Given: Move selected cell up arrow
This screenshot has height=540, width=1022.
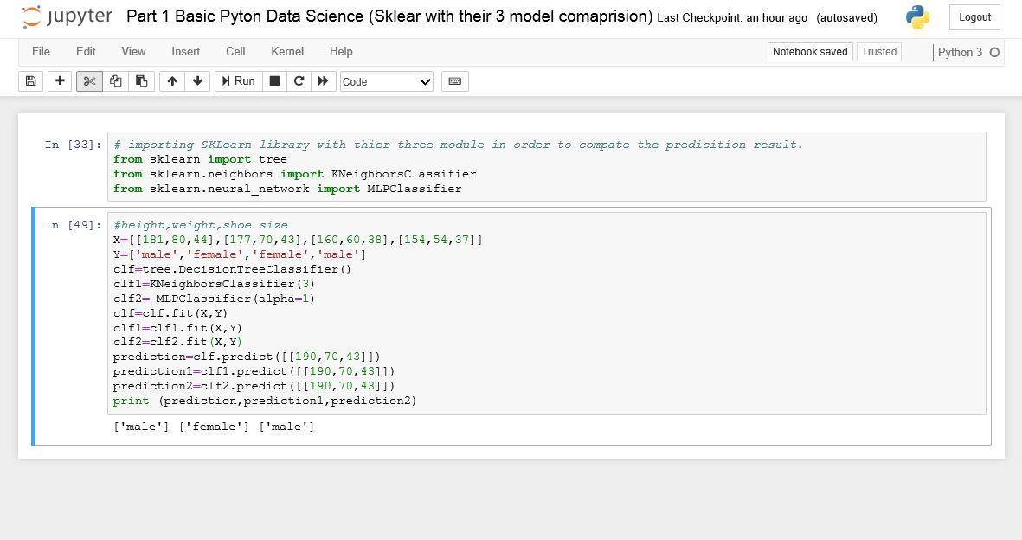Looking at the screenshot, I should pyautogui.click(x=172, y=81).
